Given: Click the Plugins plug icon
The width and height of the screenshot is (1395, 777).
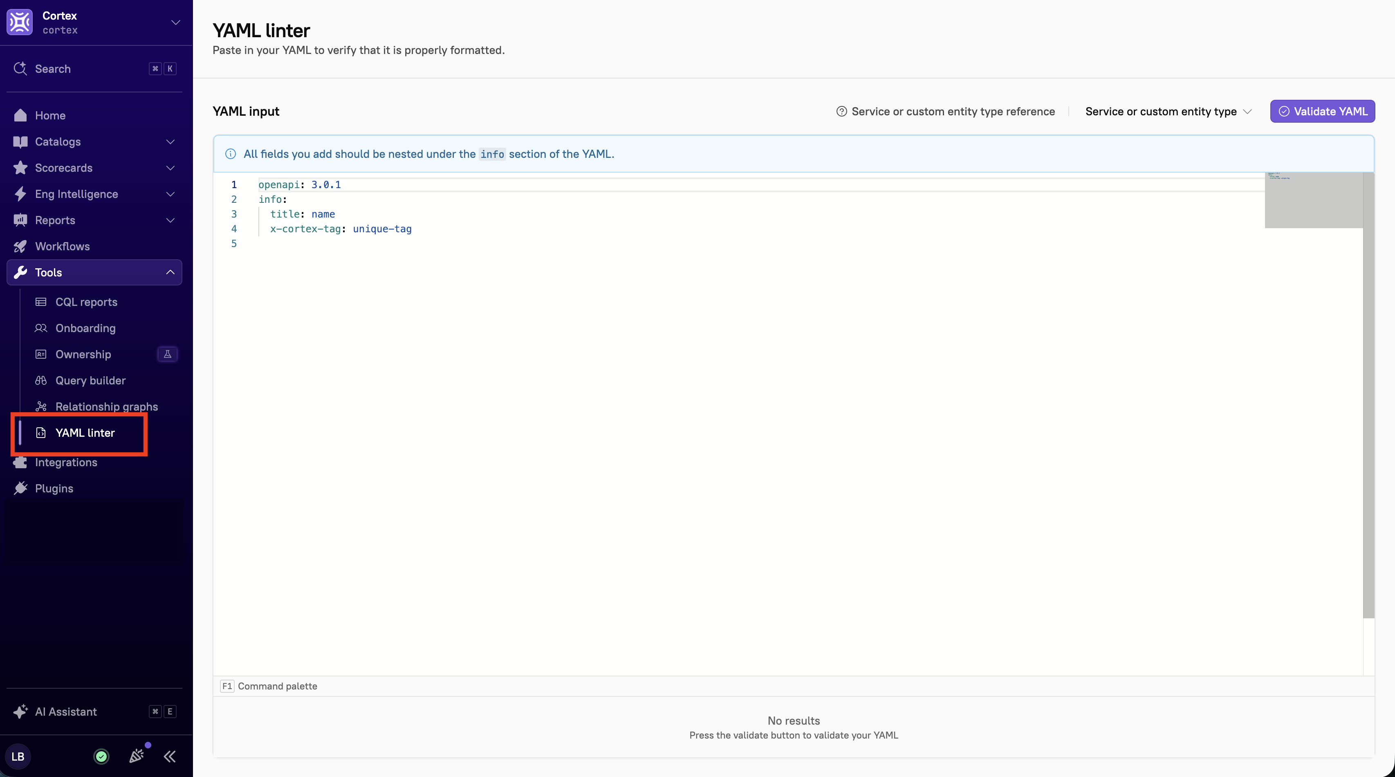Looking at the screenshot, I should (x=20, y=488).
